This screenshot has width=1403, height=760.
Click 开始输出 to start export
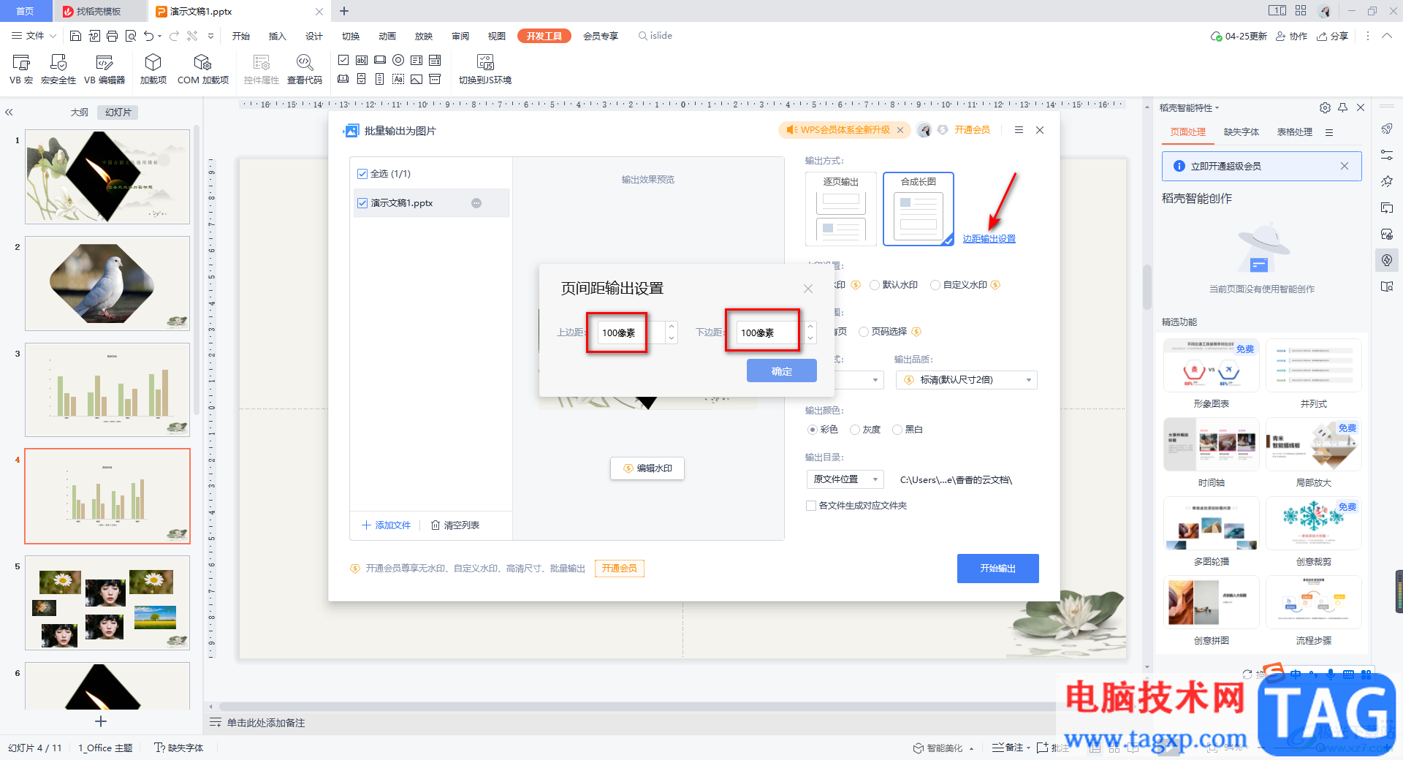coord(998,568)
